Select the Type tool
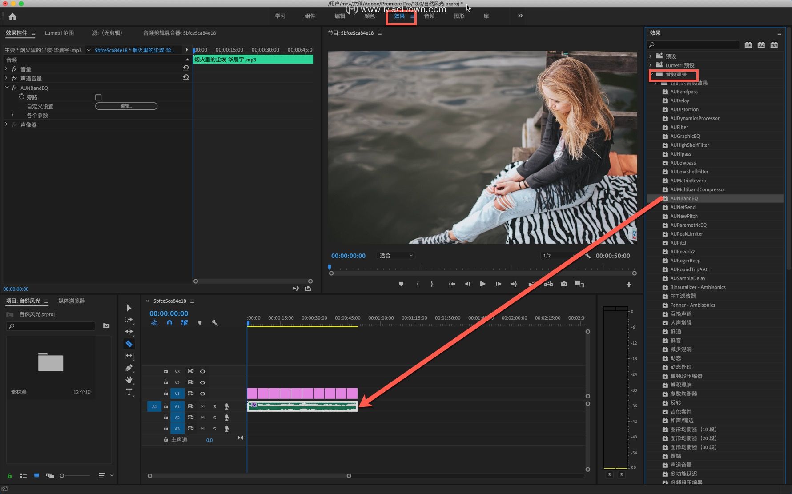 129,392
